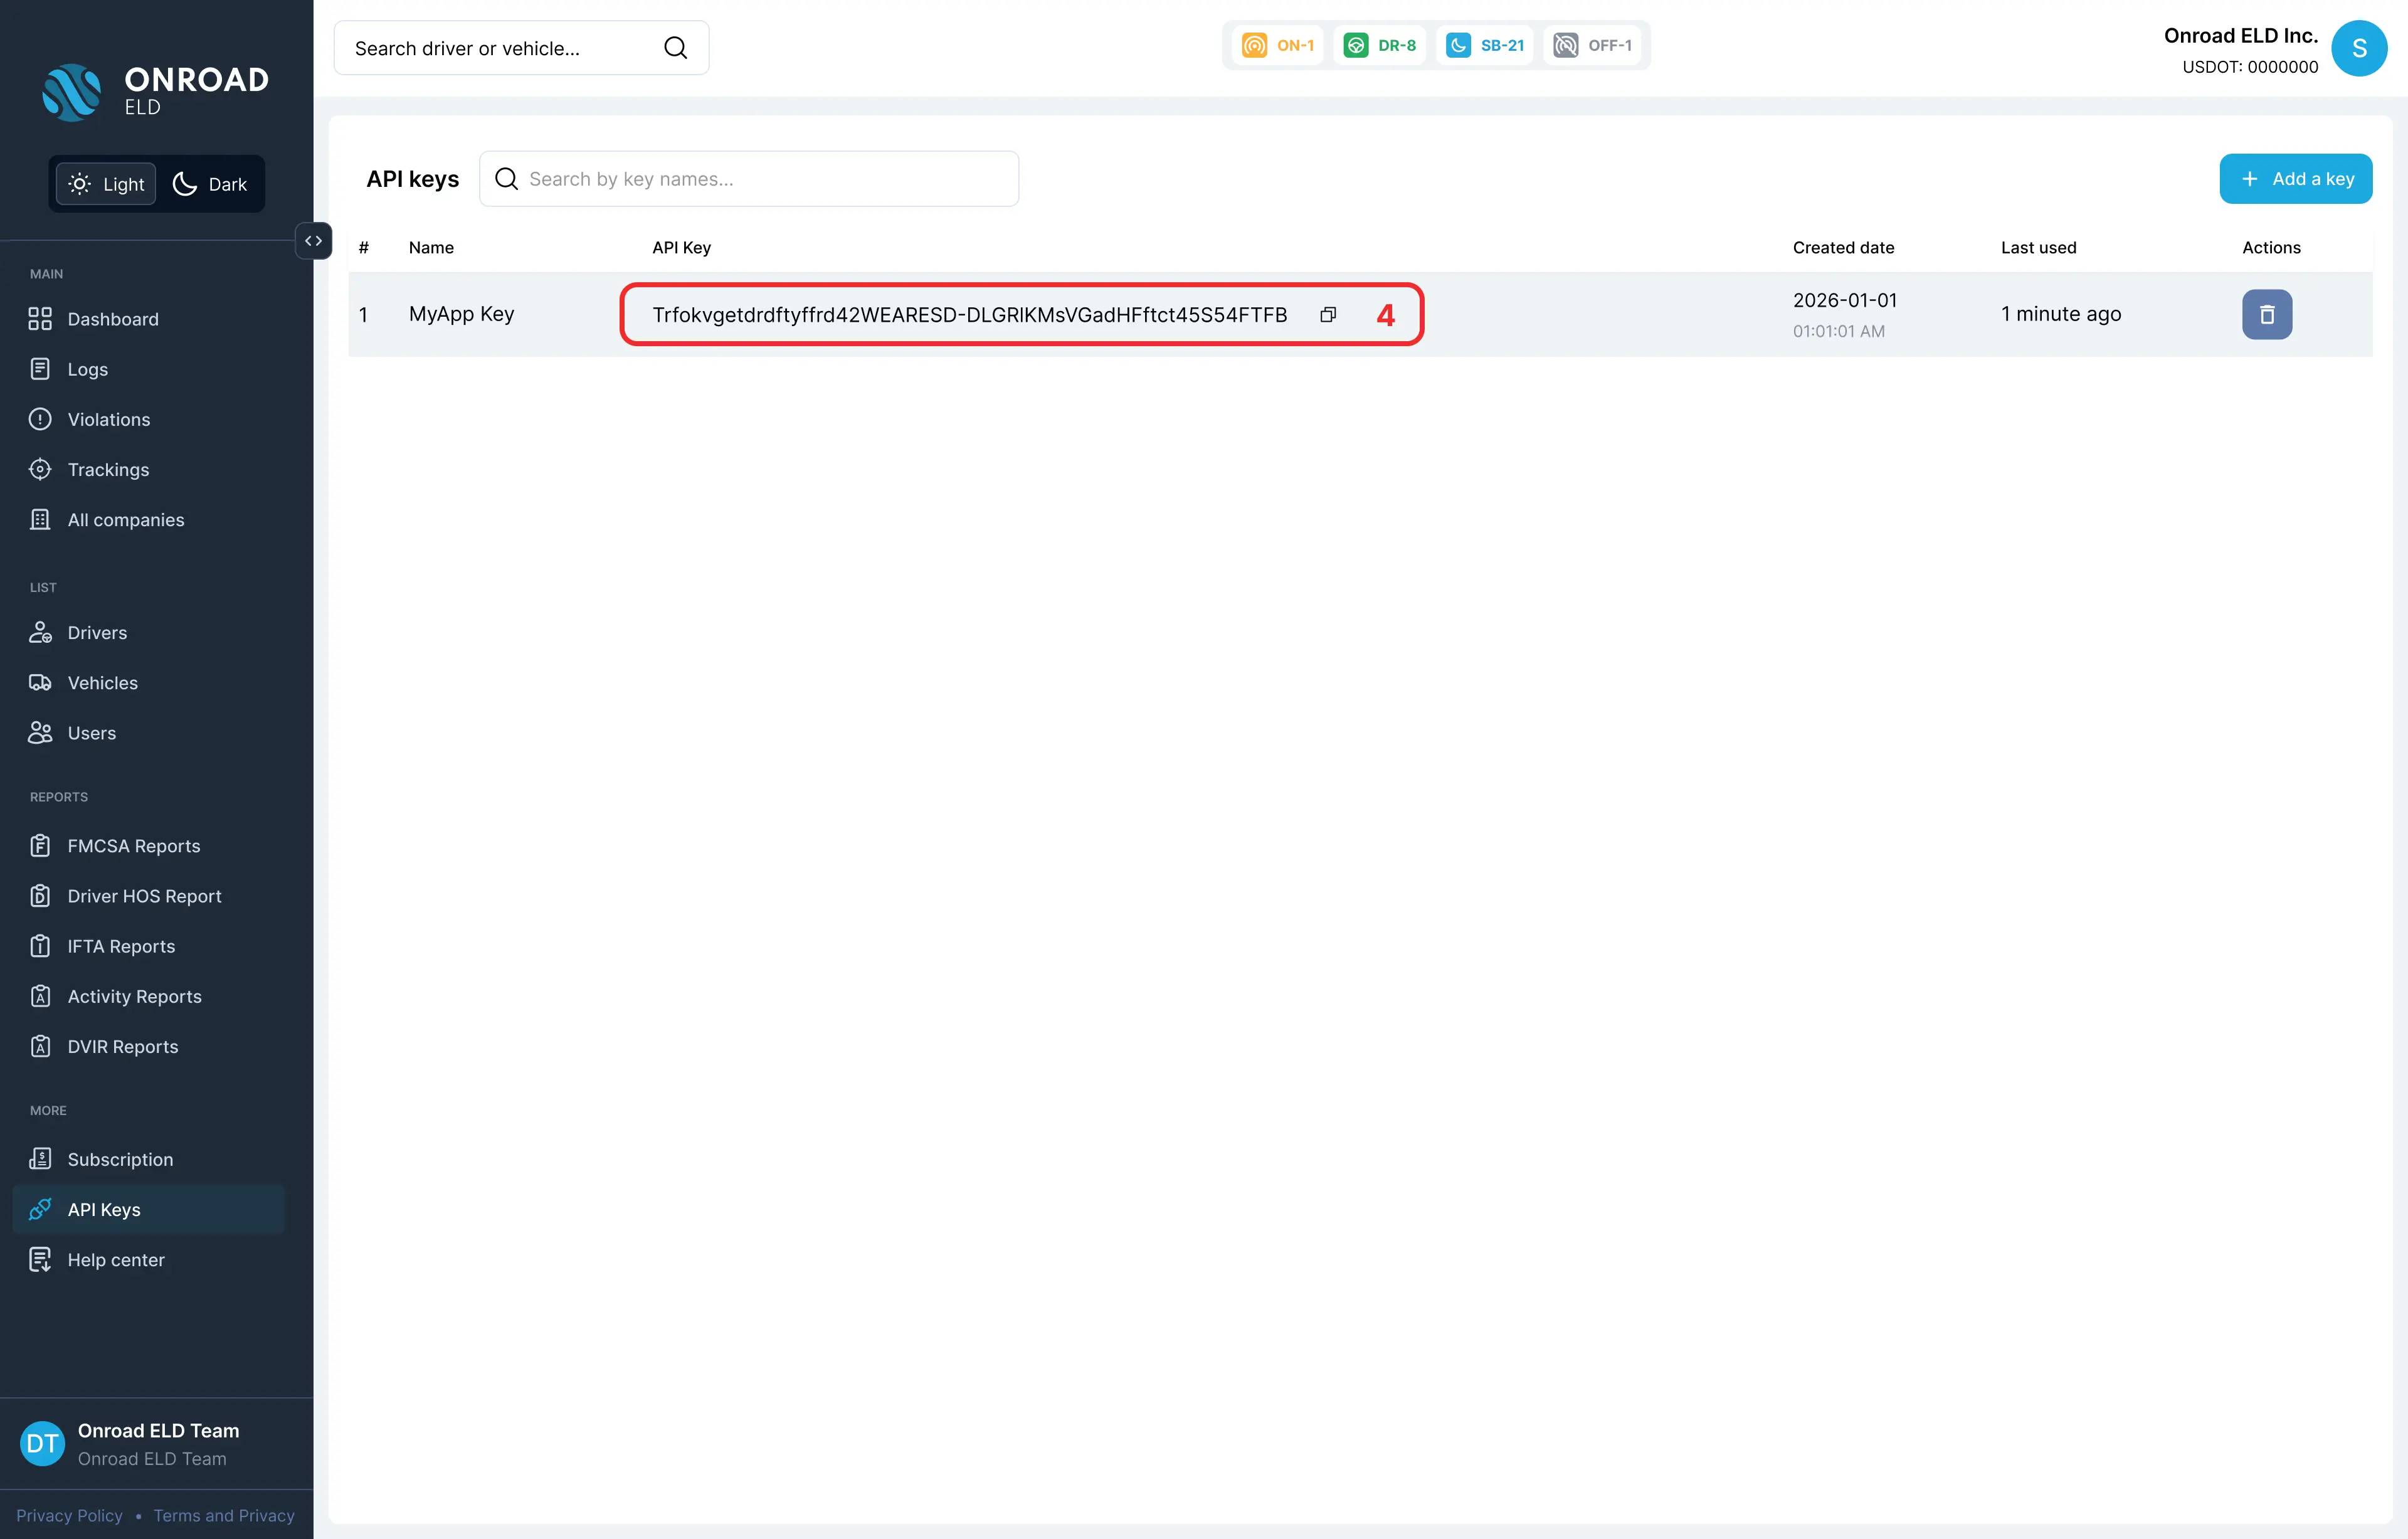Viewport: 2408px width, 1539px height.
Task: Filter by ON-1 on-duty status
Action: pos(1278,45)
